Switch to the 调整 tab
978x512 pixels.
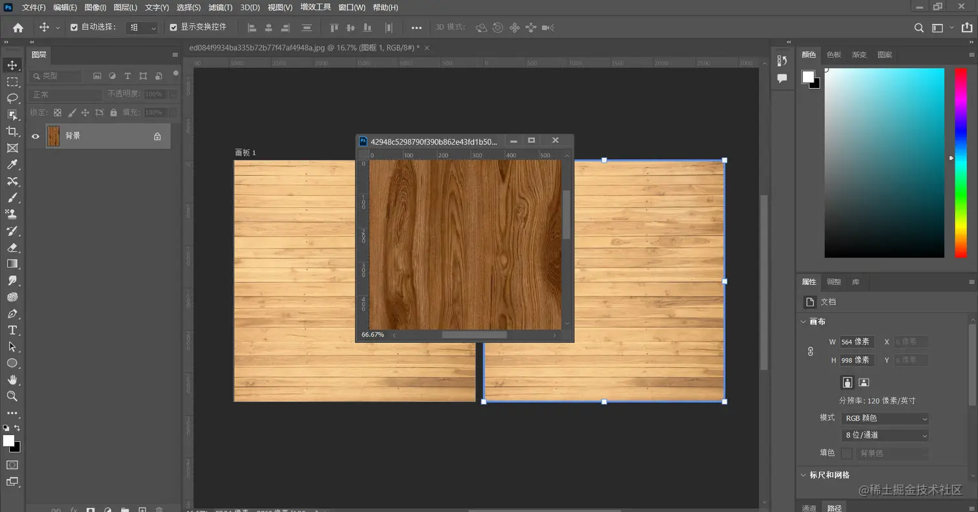[834, 282]
